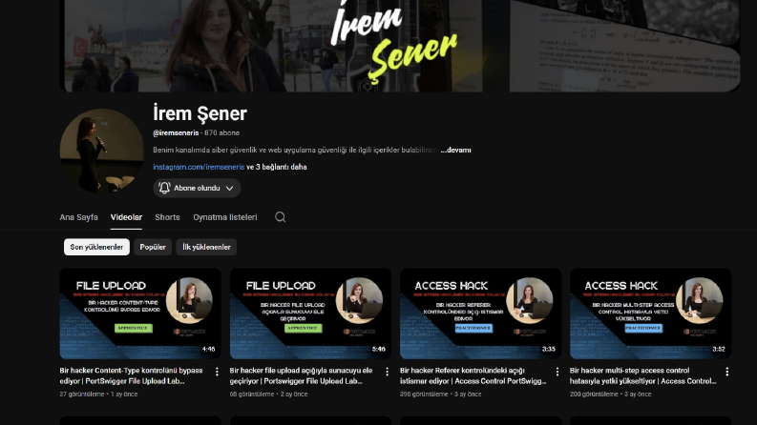Image resolution: width=757 pixels, height=425 pixels.
Task: Open options menu for file upload sunucuyu video
Action: coord(387,372)
